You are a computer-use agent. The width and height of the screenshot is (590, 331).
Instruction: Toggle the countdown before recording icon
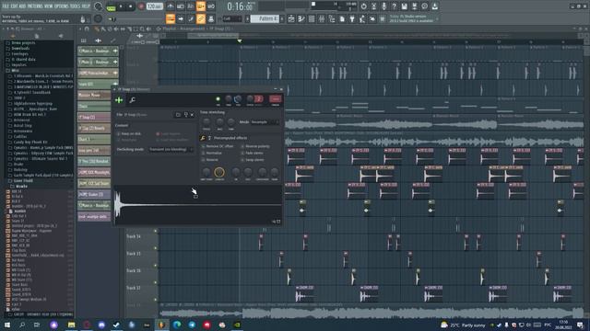pos(191,6)
